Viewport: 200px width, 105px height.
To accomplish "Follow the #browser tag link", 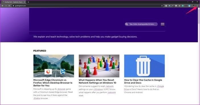I will 61,89.
